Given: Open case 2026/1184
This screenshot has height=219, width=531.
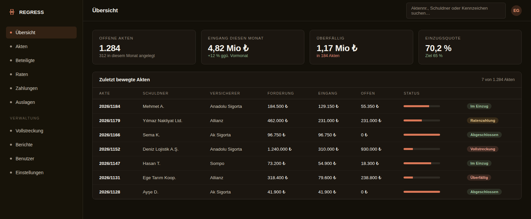Looking at the screenshot, I should pos(110,106).
